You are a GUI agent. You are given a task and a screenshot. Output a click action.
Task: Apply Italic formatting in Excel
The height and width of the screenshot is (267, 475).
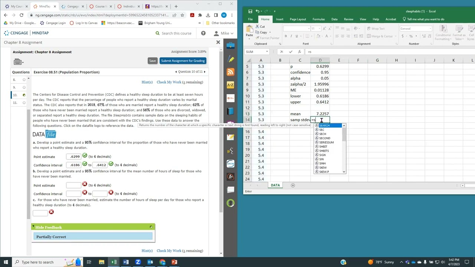[291, 36]
